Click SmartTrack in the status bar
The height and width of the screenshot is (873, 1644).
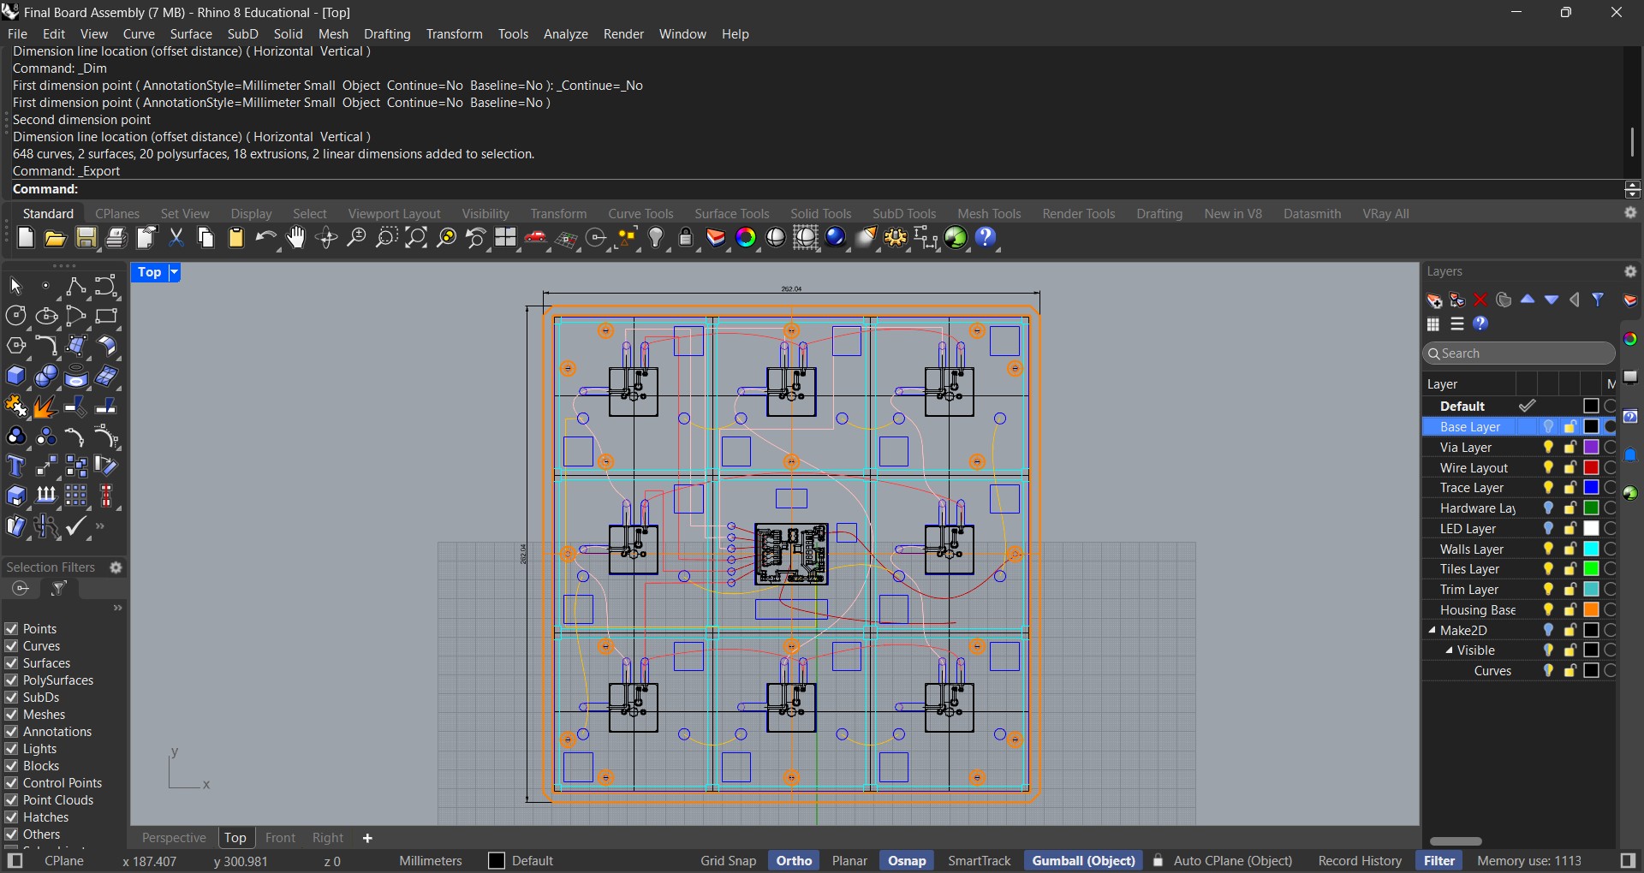coord(979,860)
